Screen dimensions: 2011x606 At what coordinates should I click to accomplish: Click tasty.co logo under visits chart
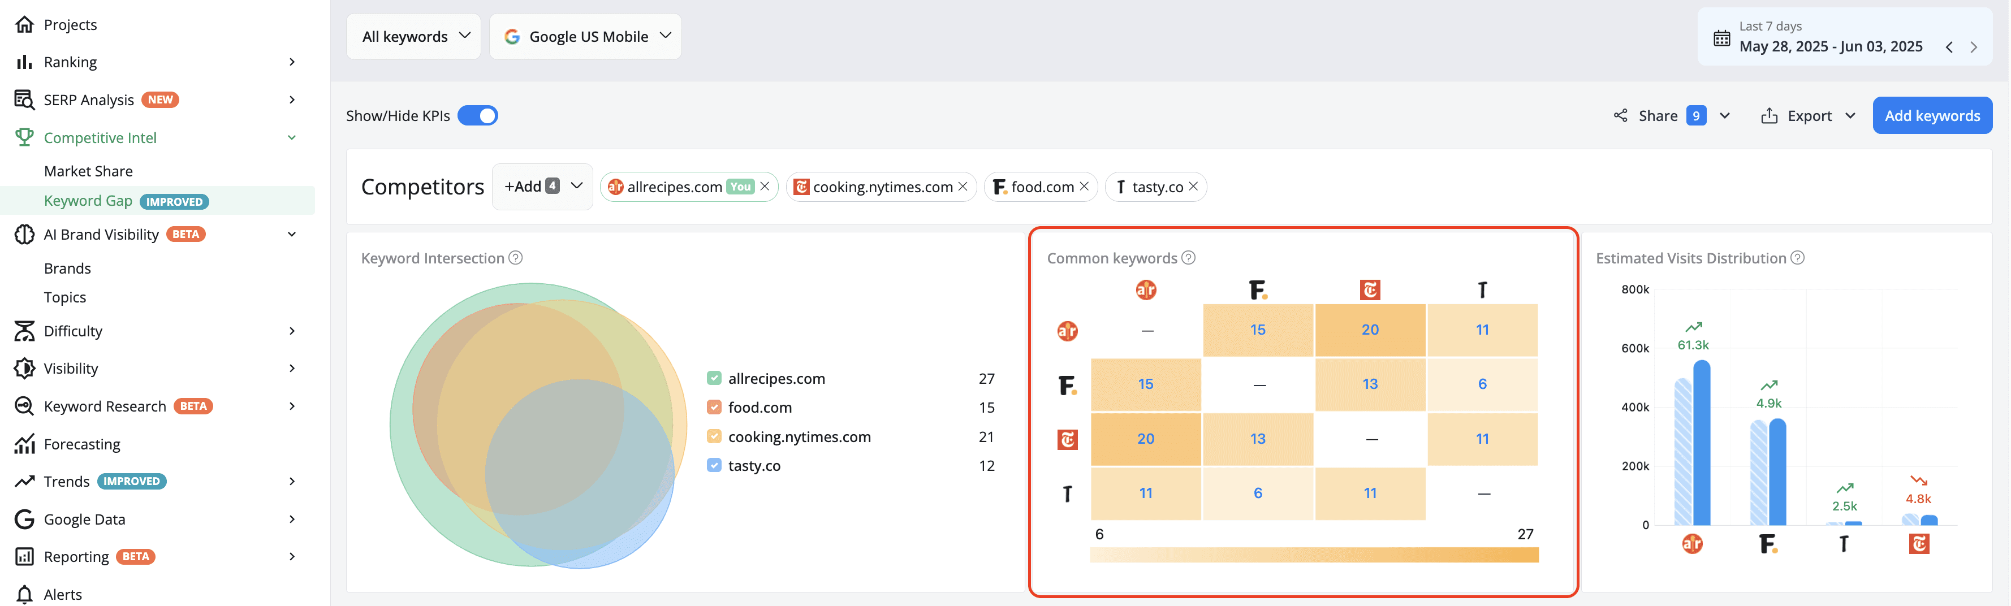click(1844, 544)
